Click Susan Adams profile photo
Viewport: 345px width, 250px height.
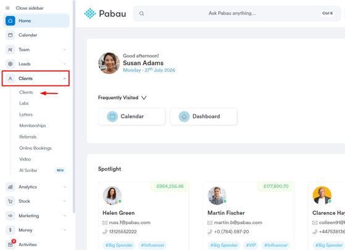click(x=109, y=63)
